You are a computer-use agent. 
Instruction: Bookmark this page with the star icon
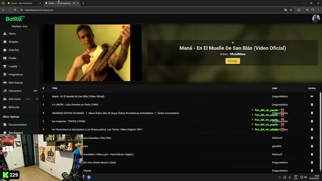point(291,10)
